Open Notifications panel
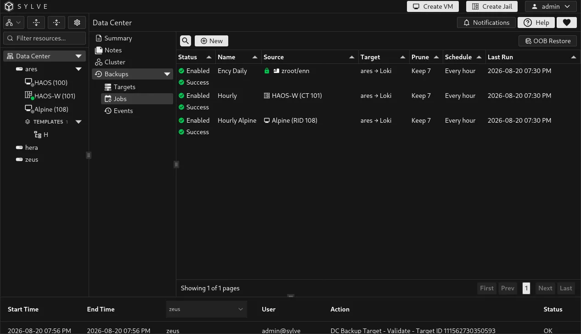 pyautogui.click(x=486, y=23)
